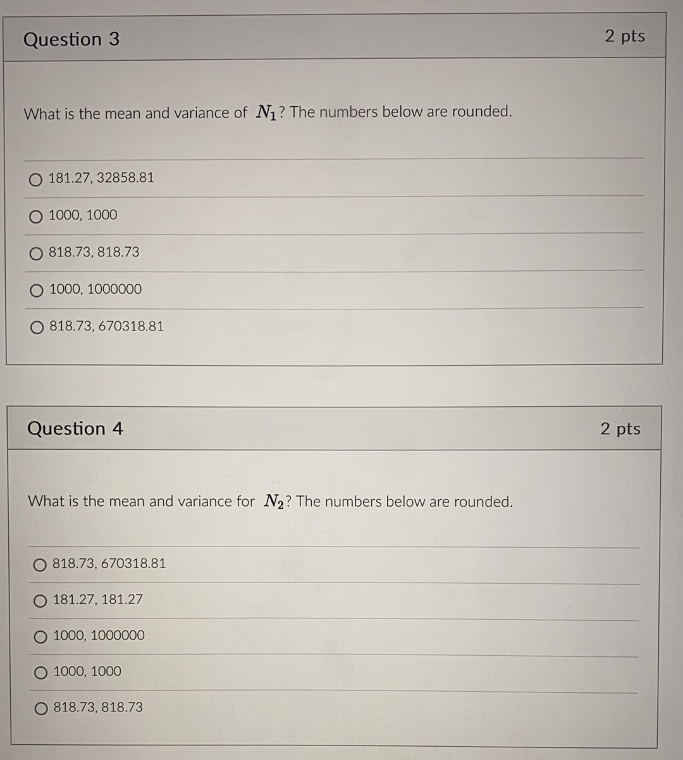Select answer 181.27, 181.27 for Question 4
Viewport: 683px width, 760px height.
(x=40, y=601)
